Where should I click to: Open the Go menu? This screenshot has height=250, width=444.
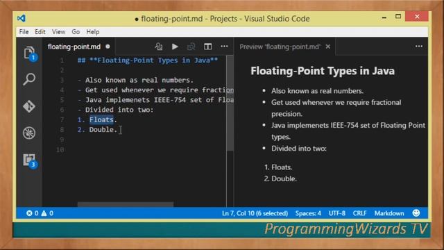pyautogui.click(x=76, y=32)
